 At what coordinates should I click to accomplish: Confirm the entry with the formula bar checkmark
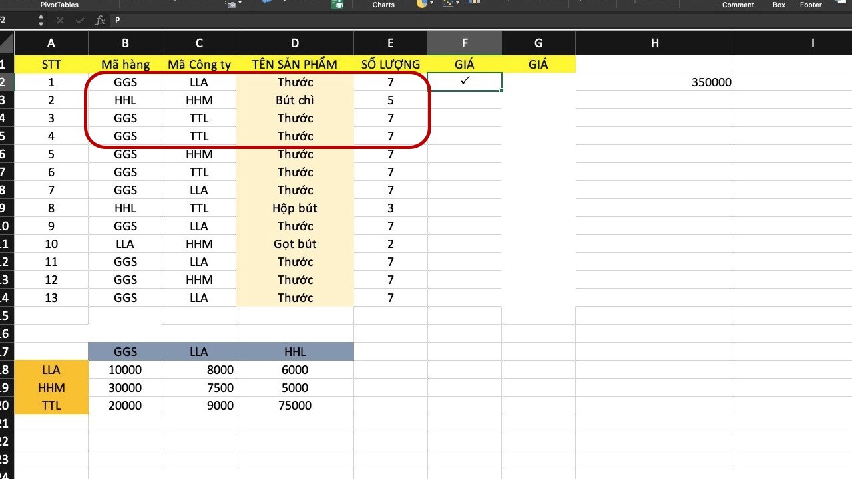pos(80,21)
